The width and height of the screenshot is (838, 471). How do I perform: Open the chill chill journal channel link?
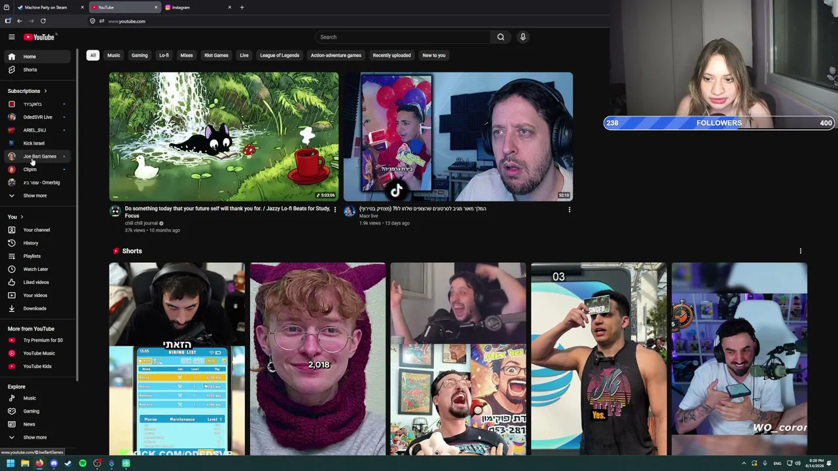coord(141,223)
